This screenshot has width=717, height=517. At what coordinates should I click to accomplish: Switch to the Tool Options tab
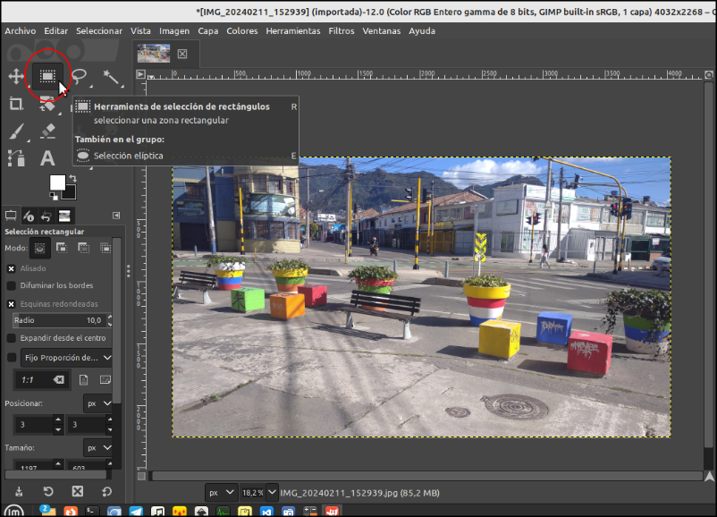tap(11, 216)
